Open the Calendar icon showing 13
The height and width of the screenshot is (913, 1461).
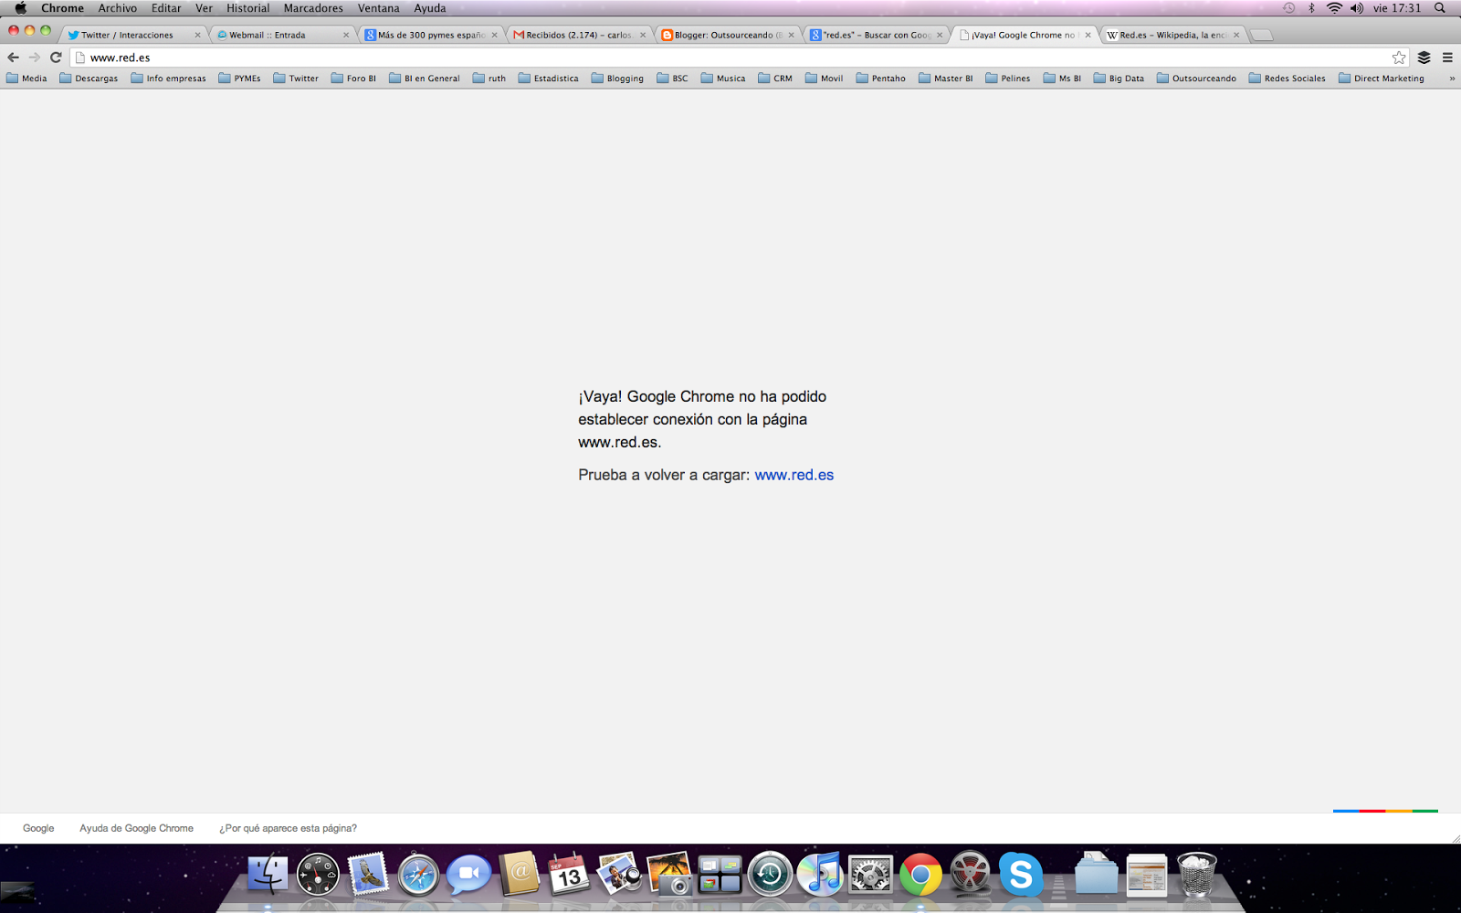pos(568,875)
